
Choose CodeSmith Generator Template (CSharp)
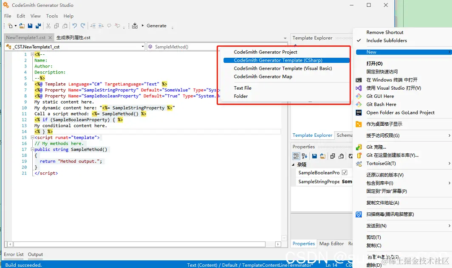[286, 60]
